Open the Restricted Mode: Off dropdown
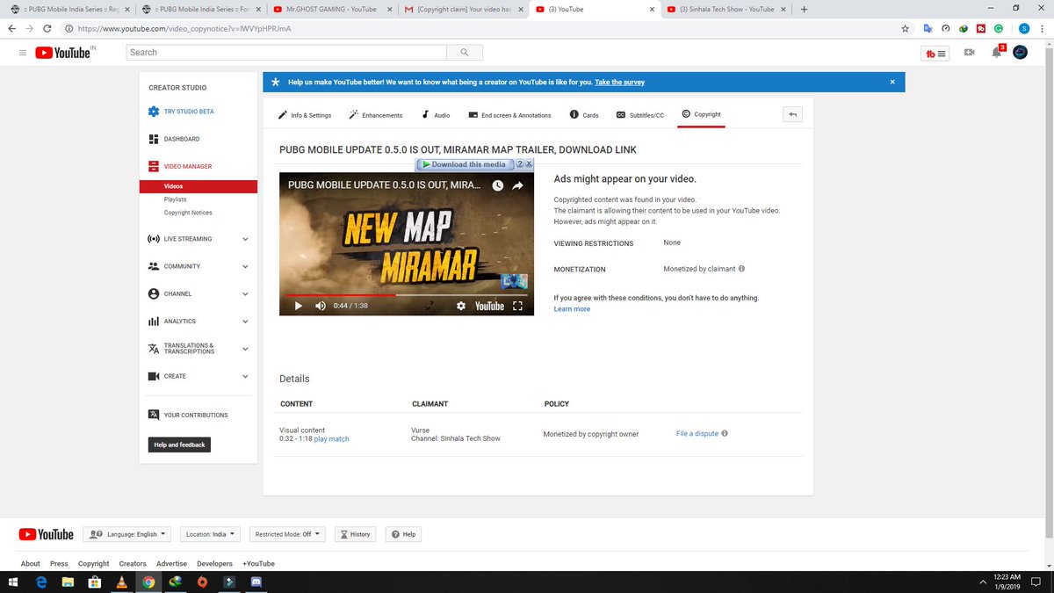 point(287,534)
